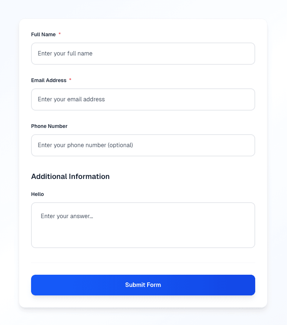Image resolution: width=287 pixels, height=325 pixels.
Task: Click the Enter your email address placeholder
Action: [x=71, y=99]
